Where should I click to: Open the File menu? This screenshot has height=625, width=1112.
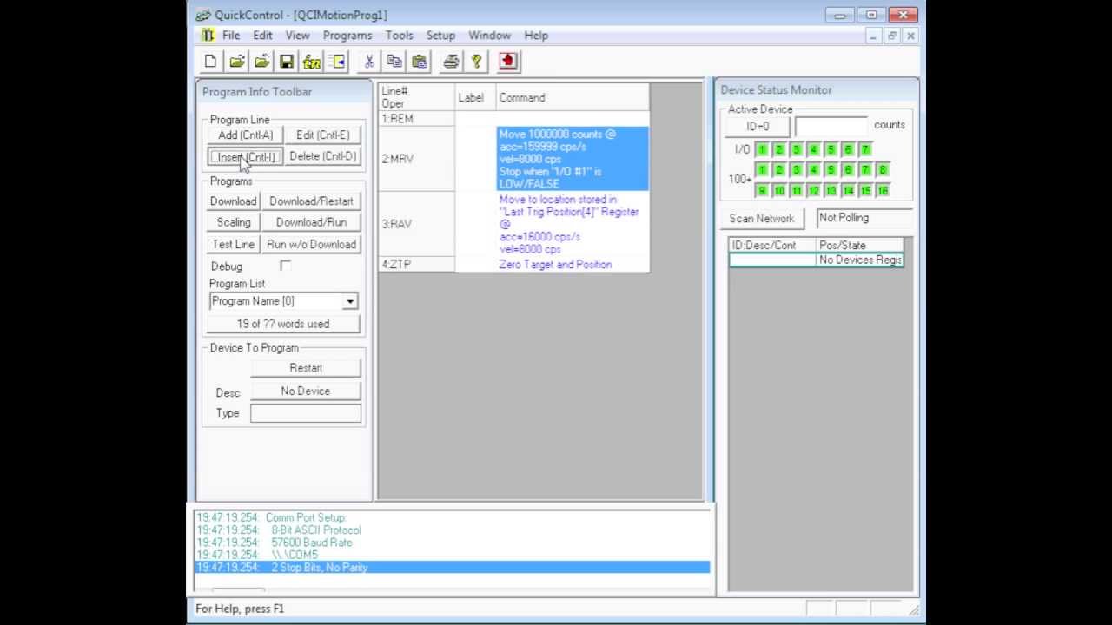click(x=231, y=36)
